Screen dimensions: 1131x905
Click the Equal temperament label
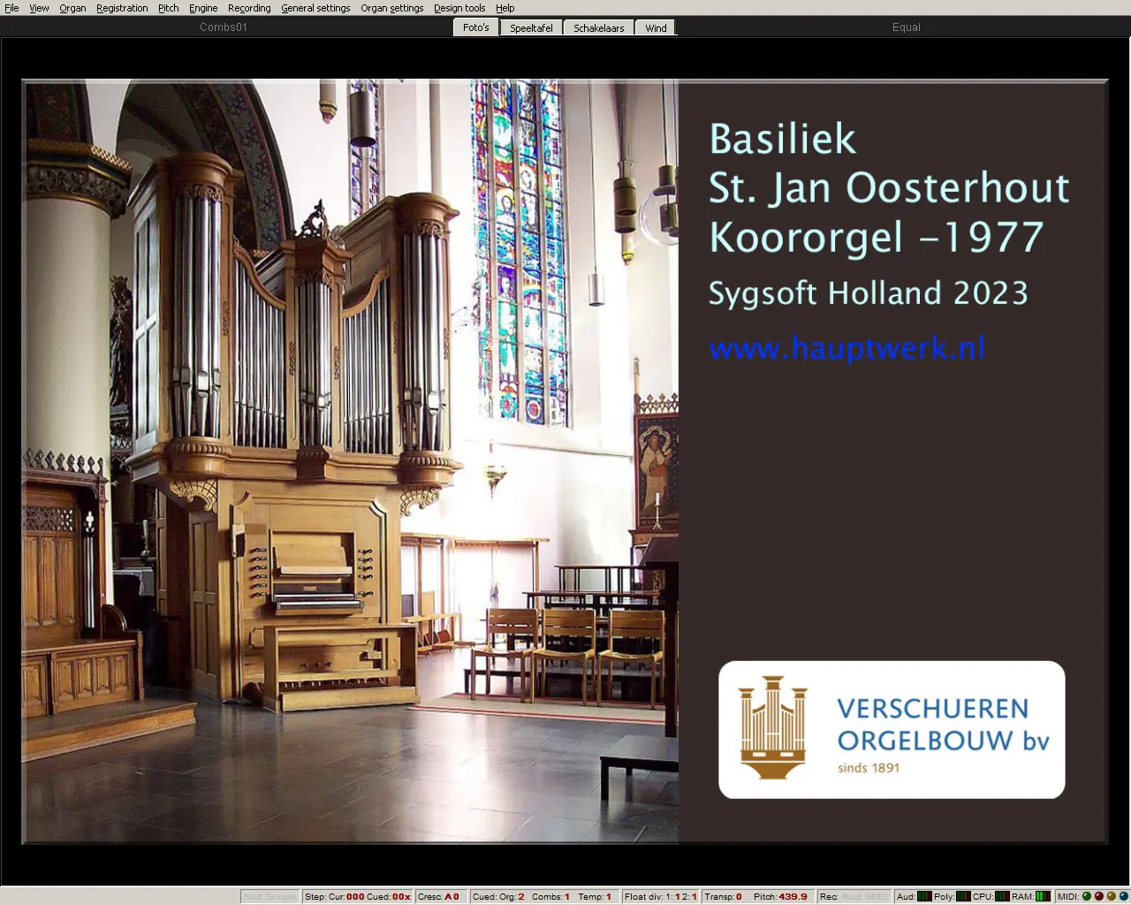click(906, 27)
